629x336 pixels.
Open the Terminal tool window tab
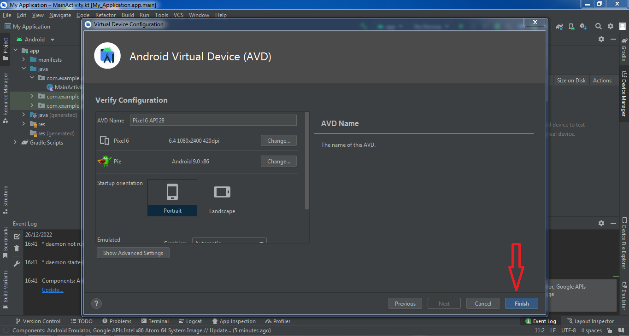tap(155, 321)
